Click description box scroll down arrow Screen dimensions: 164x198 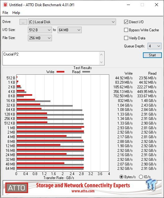pyautogui.click(x=101, y=62)
